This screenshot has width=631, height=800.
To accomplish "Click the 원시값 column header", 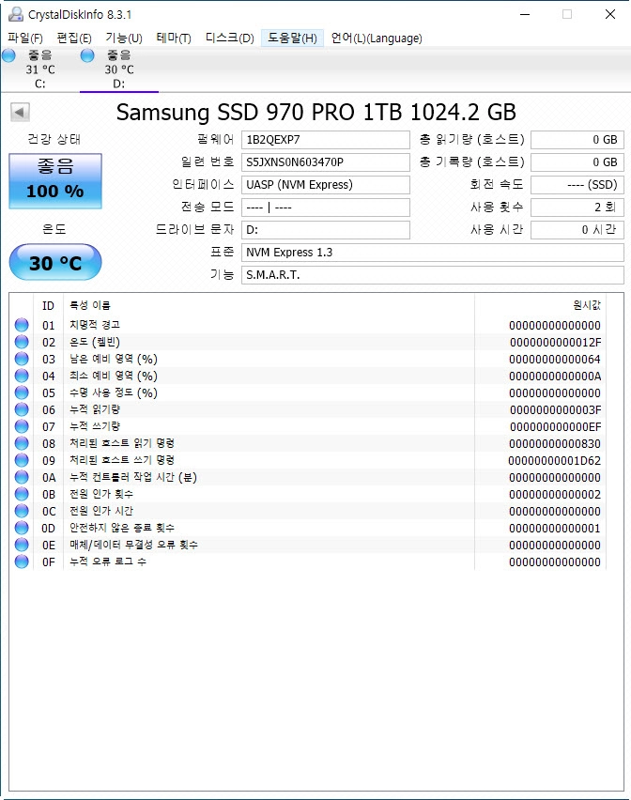I will (x=540, y=305).
